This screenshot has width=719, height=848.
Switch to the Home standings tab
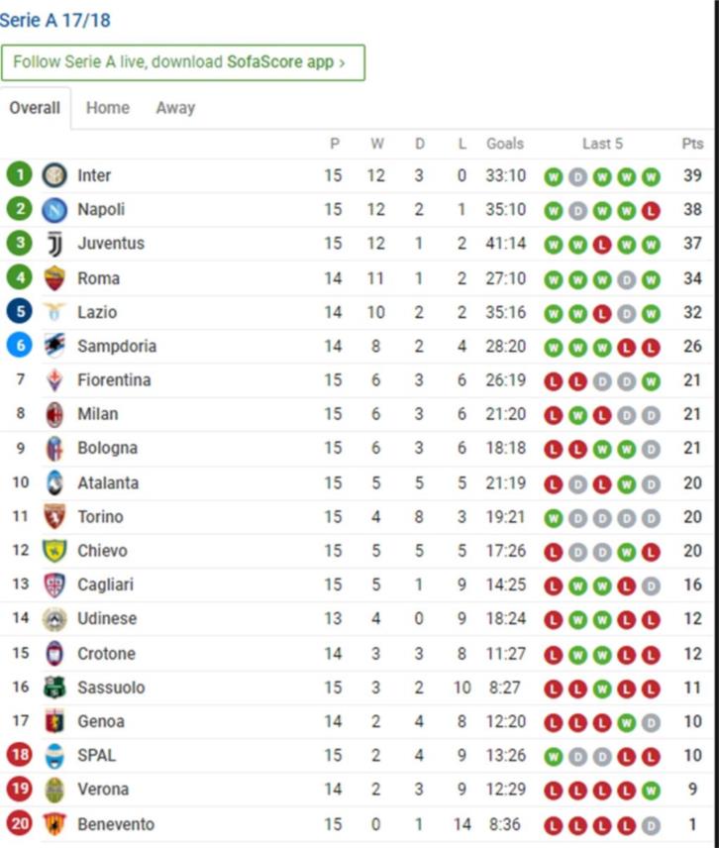tap(108, 108)
